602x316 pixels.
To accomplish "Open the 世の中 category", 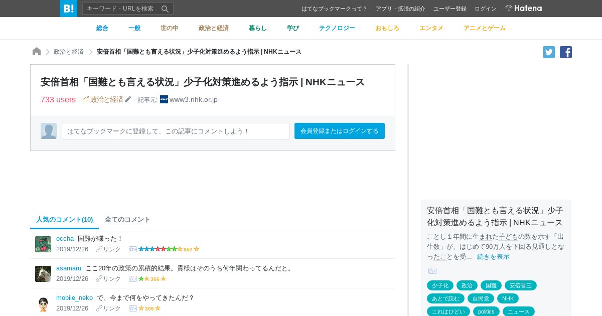I will tap(170, 28).
